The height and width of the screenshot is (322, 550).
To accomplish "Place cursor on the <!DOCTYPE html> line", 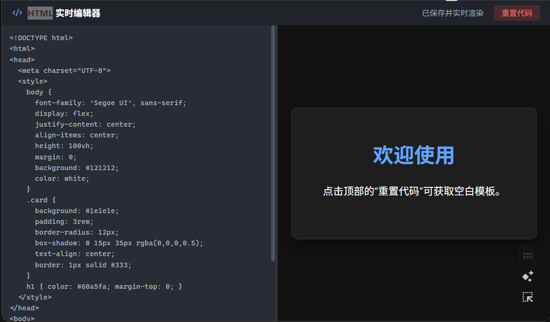I will tap(41, 38).
